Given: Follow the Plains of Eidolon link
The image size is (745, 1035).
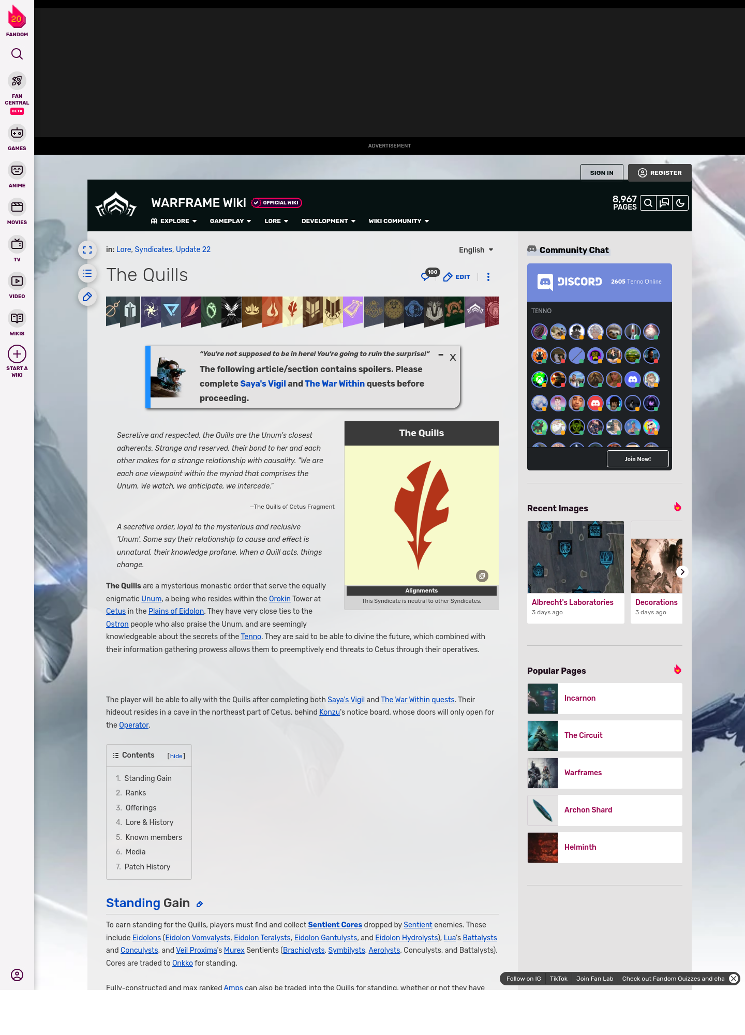Looking at the screenshot, I should (x=176, y=611).
